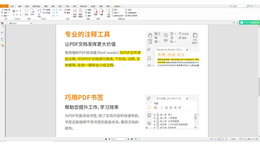The width and height of the screenshot is (260, 146).
Task: Open the Popup Notes (注释弹出框) dropdown
Action: click(137, 13)
